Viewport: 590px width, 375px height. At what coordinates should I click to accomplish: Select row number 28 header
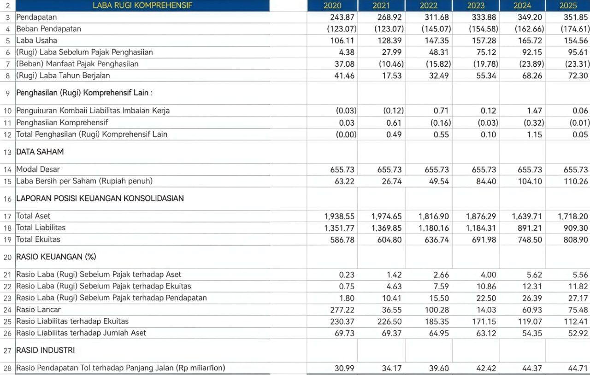(x=7, y=368)
